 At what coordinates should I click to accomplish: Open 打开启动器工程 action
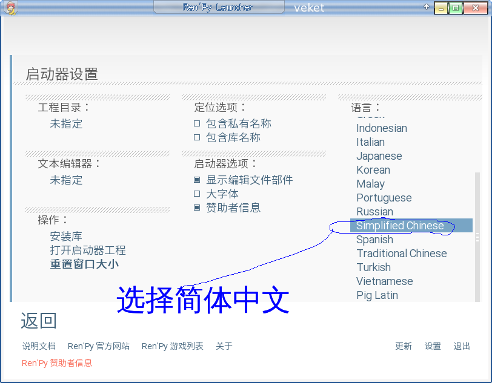coord(88,250)
